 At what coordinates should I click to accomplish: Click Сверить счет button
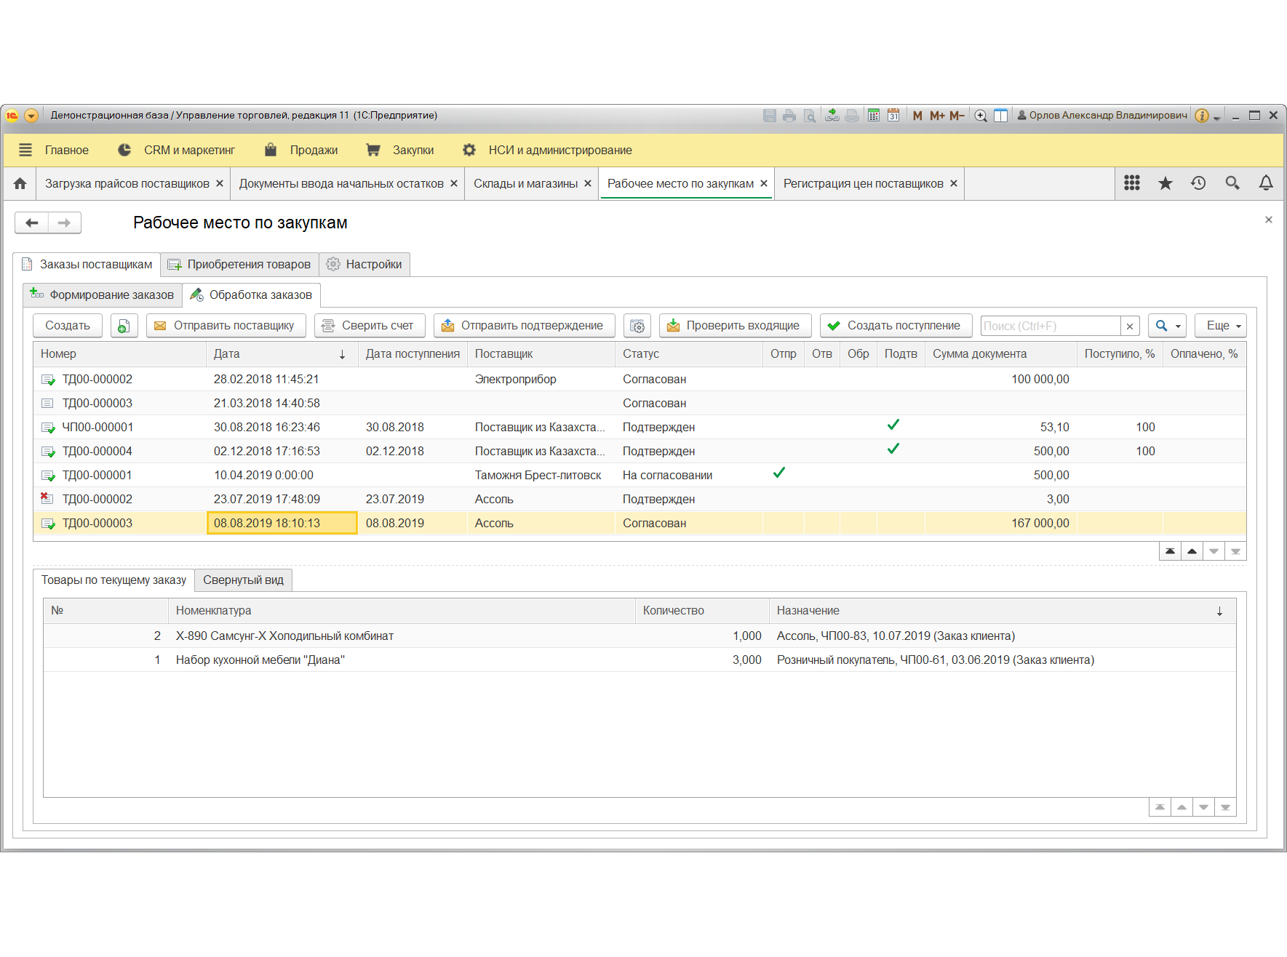pyautogui.click(x=370, y=326)
